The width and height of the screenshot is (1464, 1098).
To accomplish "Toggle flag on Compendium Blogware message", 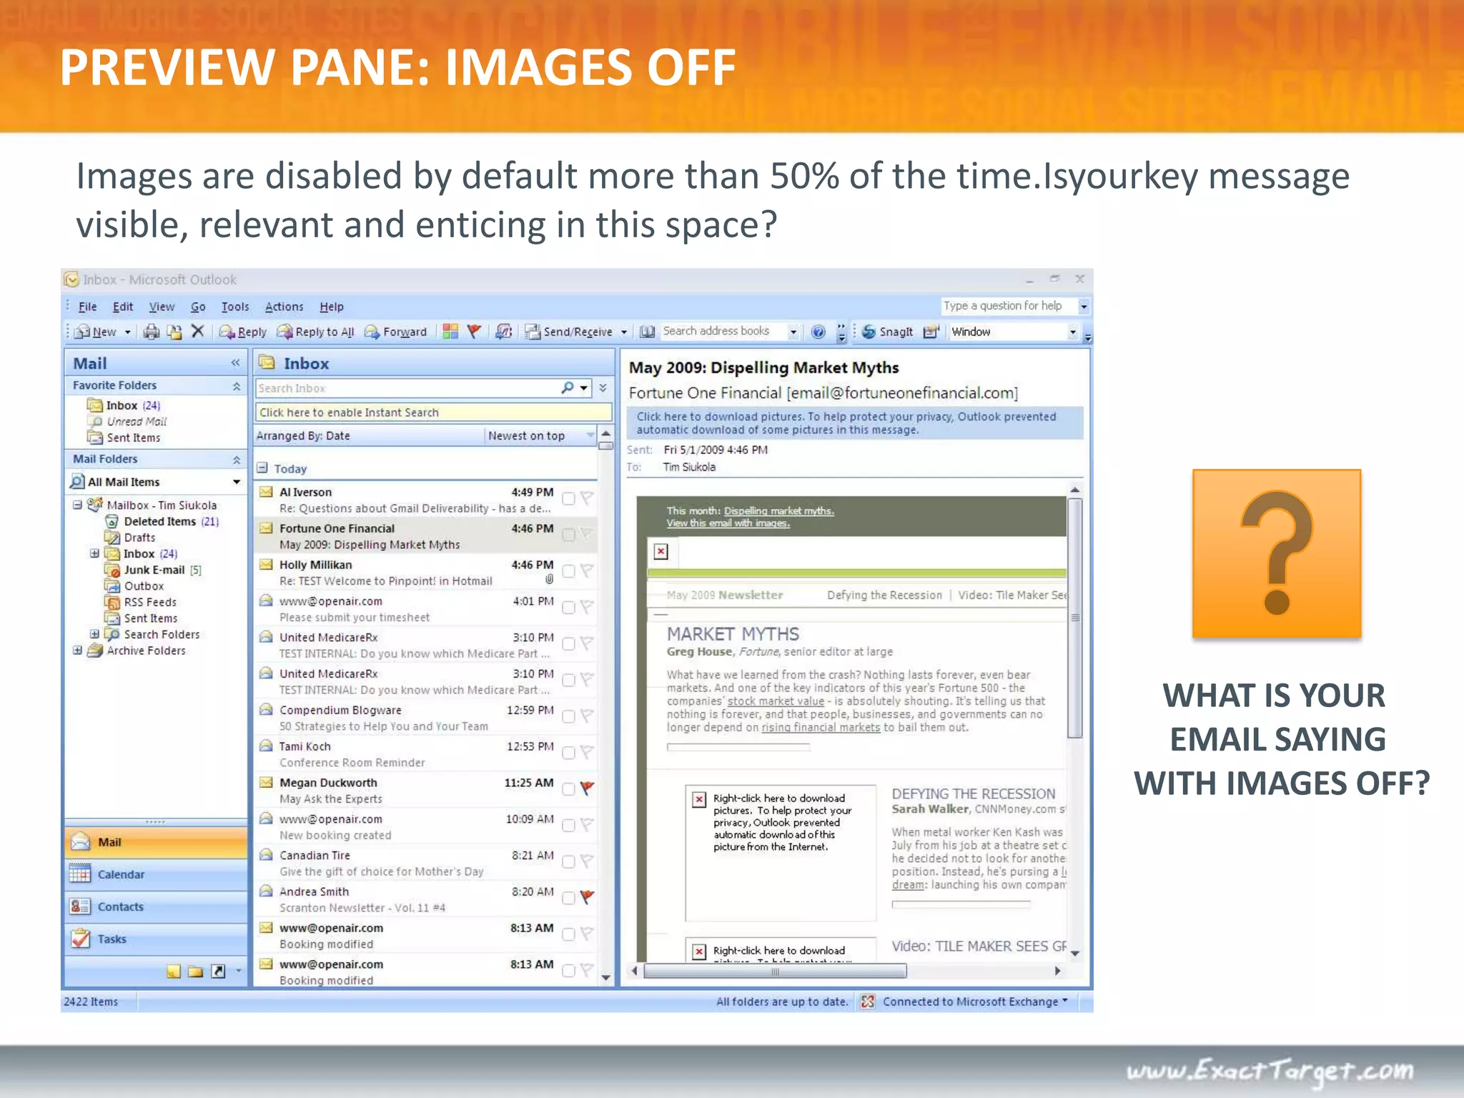I will pyautogui.click(x=587, y=716).
